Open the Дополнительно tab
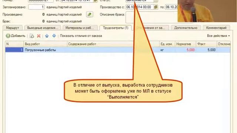Viewport: 237px width, 133px height. (186, 28)
